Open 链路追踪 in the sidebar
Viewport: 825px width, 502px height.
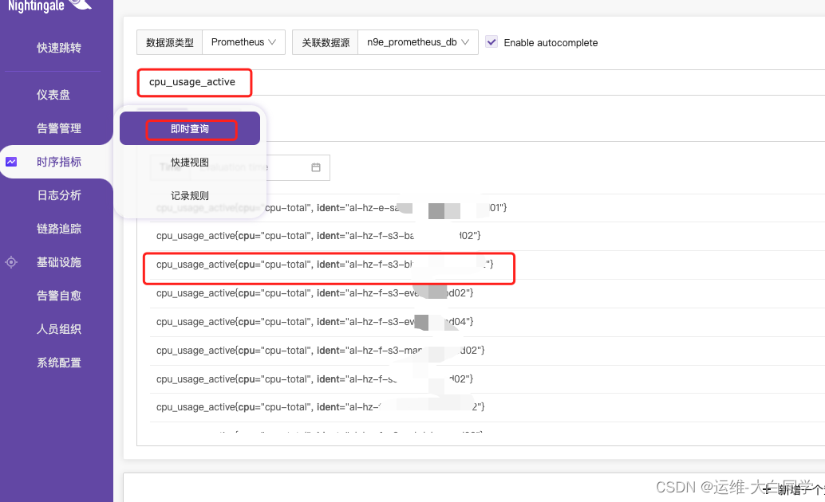(59, 229)
